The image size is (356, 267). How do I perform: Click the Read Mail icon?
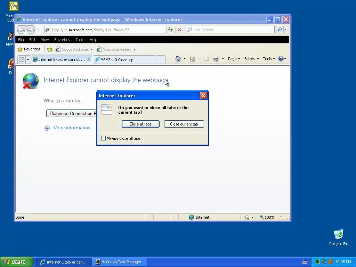click(x=207, y=59)
